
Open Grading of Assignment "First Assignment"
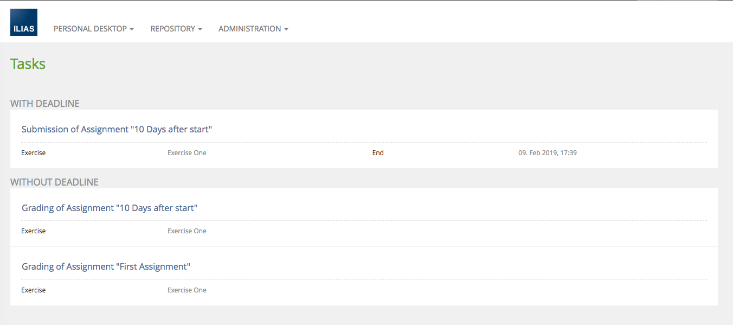[106, 266]
